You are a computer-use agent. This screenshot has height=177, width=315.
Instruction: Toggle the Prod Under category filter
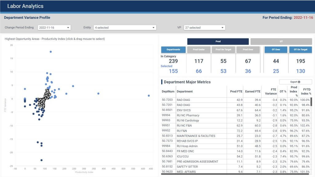[x=199, y=50]
